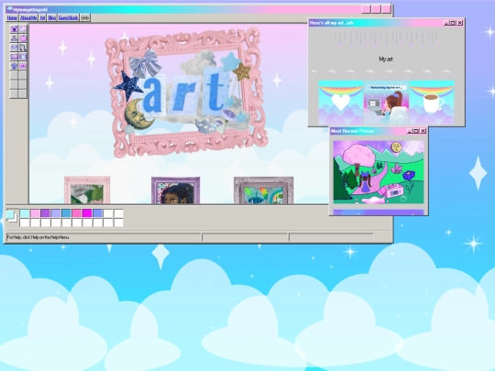Go to the Art nav link

pos(42,17)
